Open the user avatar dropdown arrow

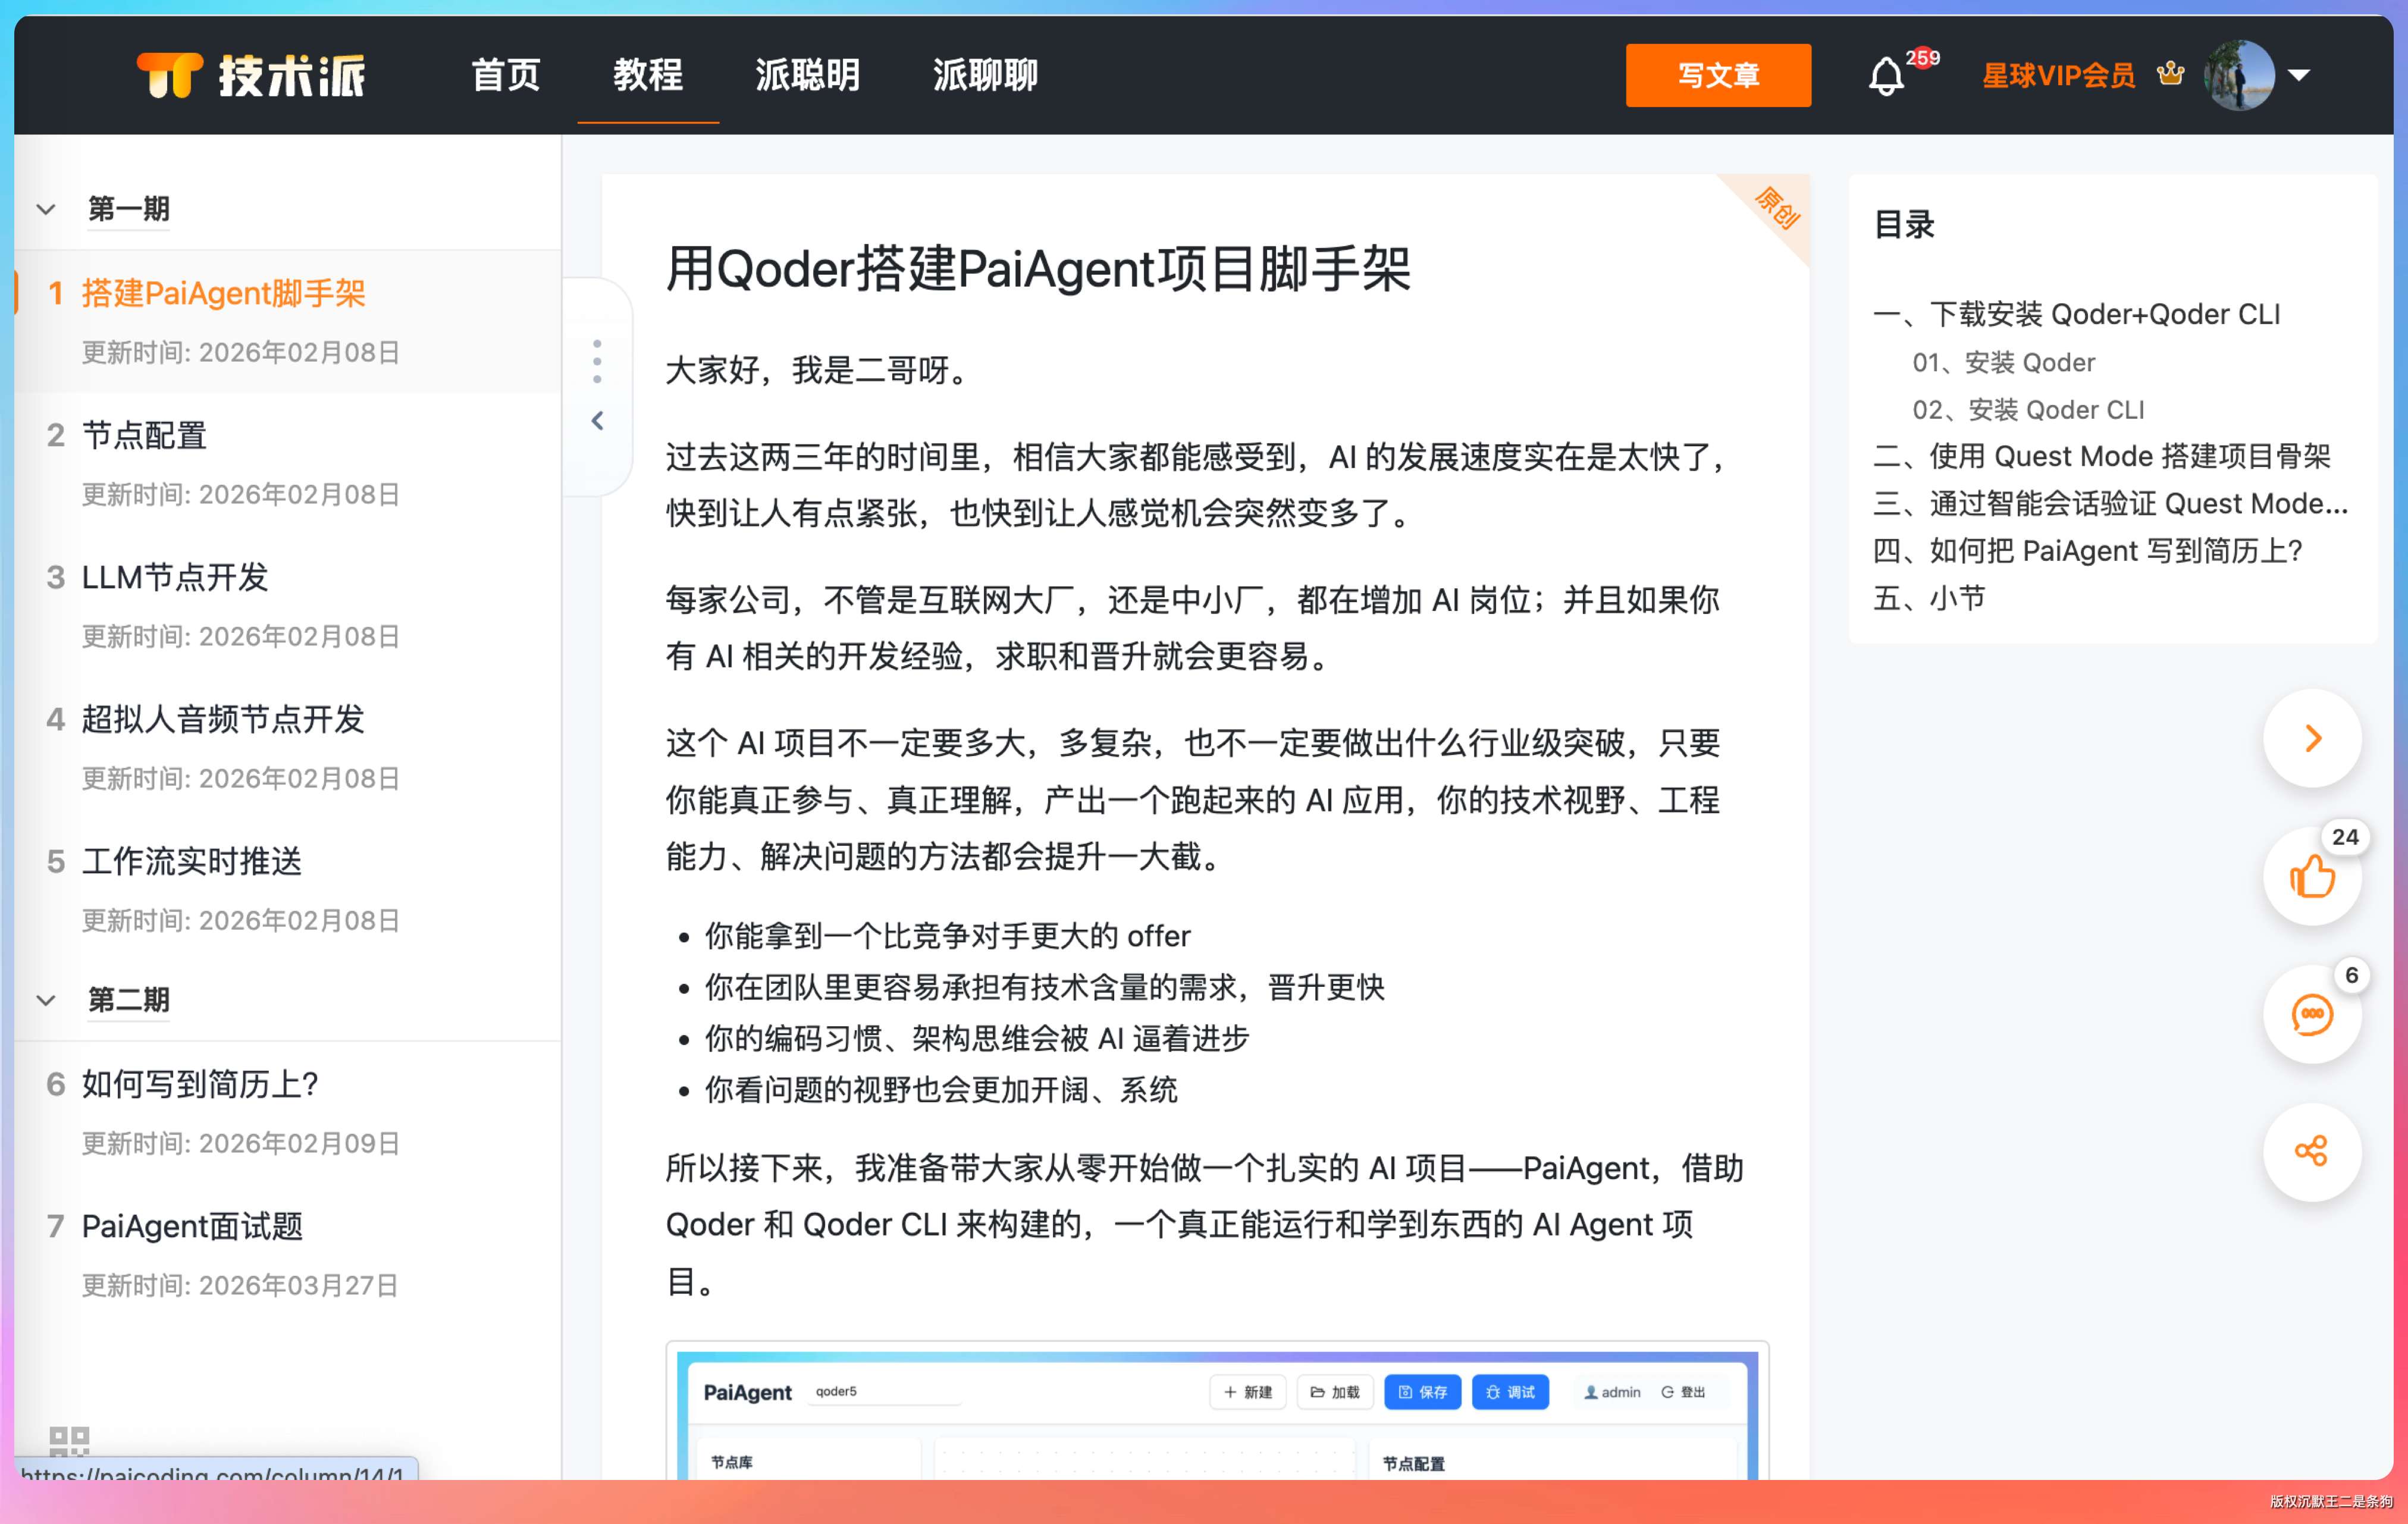pos(2299,75)
